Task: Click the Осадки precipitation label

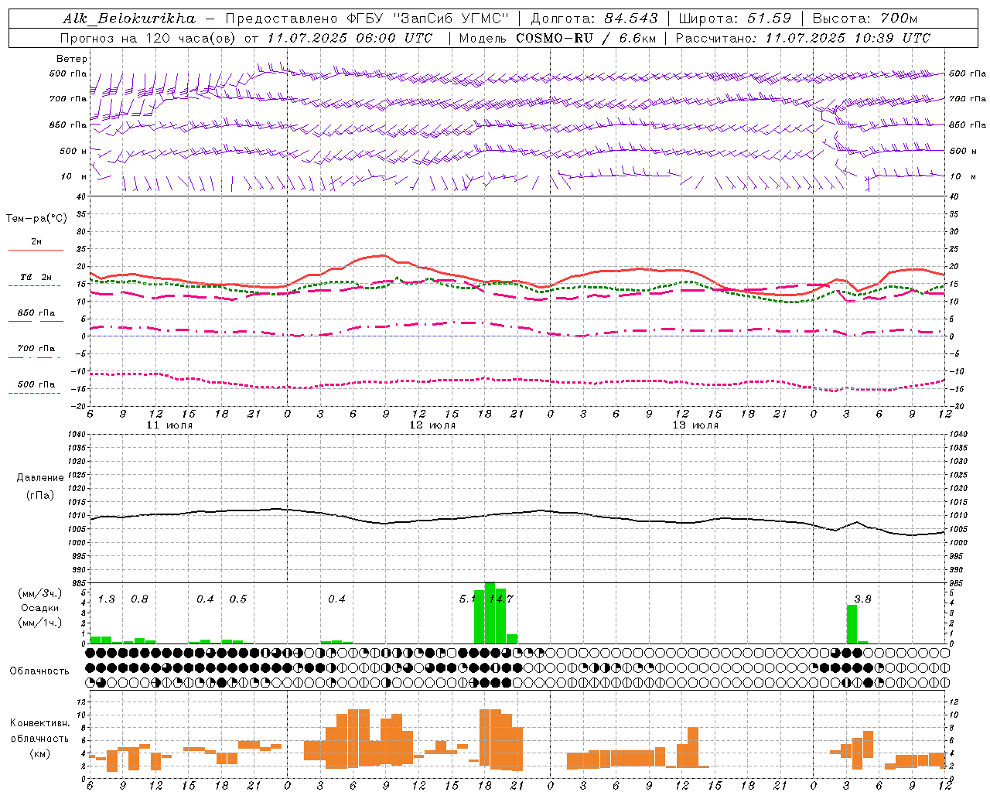Action: (x=39, y=608)
